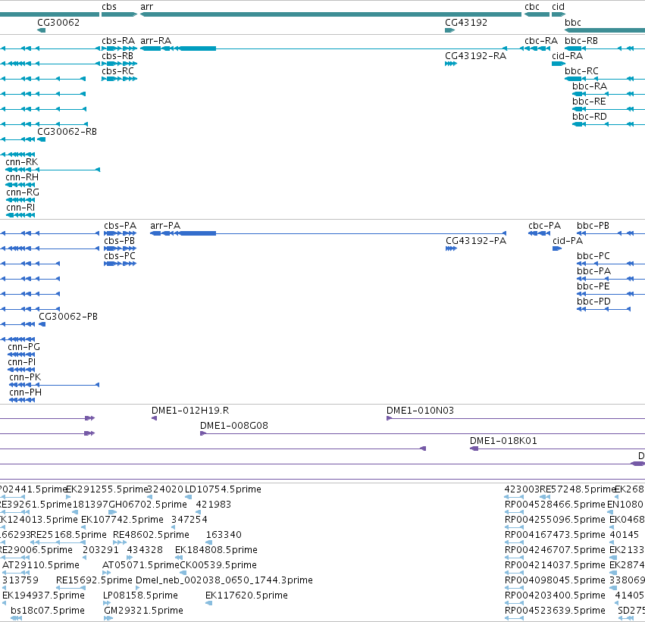Select the cbs-RA transcript

[119, 48]
